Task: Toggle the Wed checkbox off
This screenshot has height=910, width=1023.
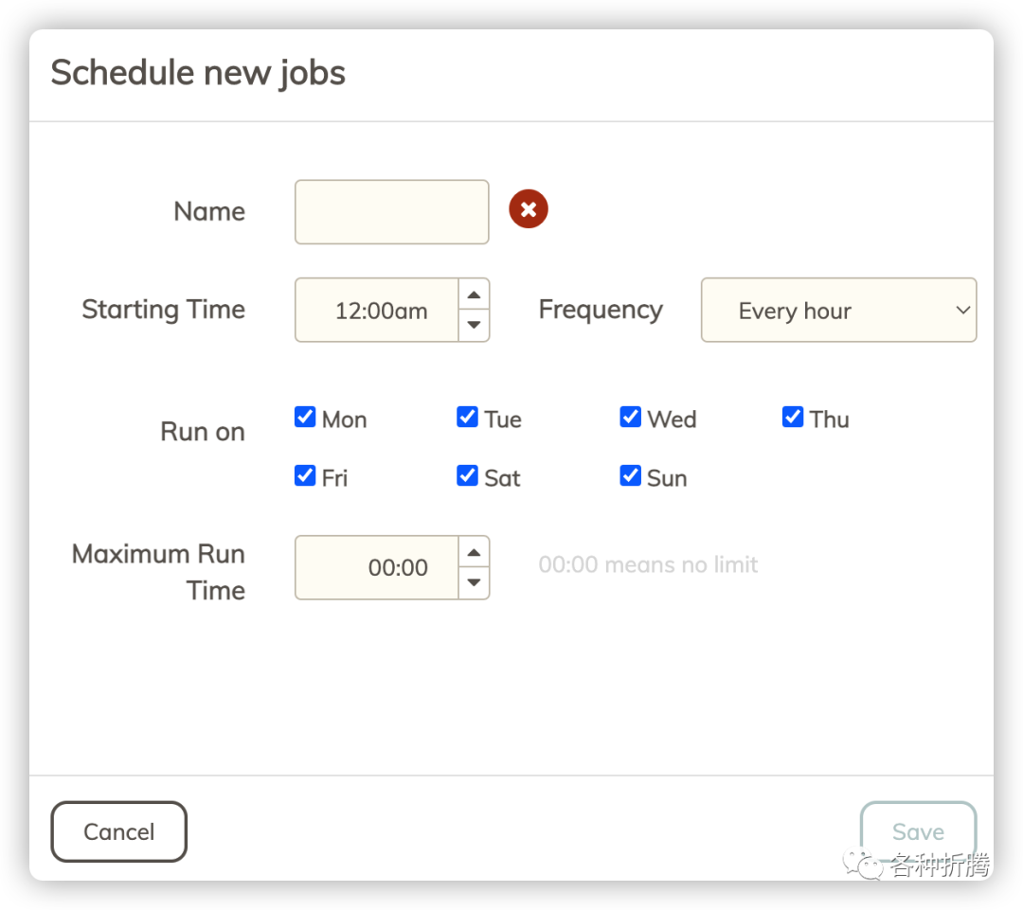Action: point(630,418)
